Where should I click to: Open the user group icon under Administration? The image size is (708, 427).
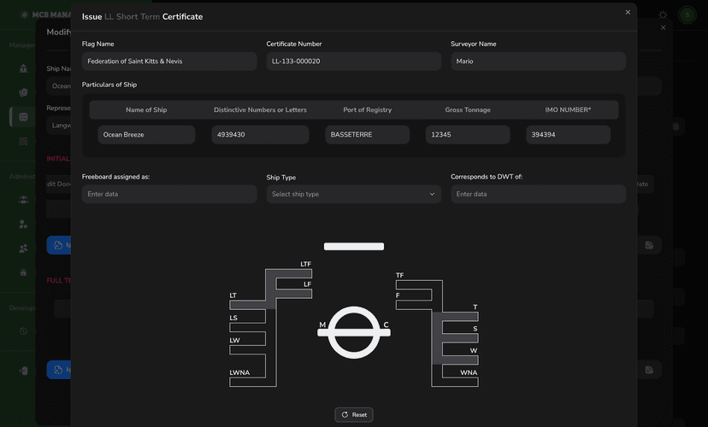click(x=23, y=199)
